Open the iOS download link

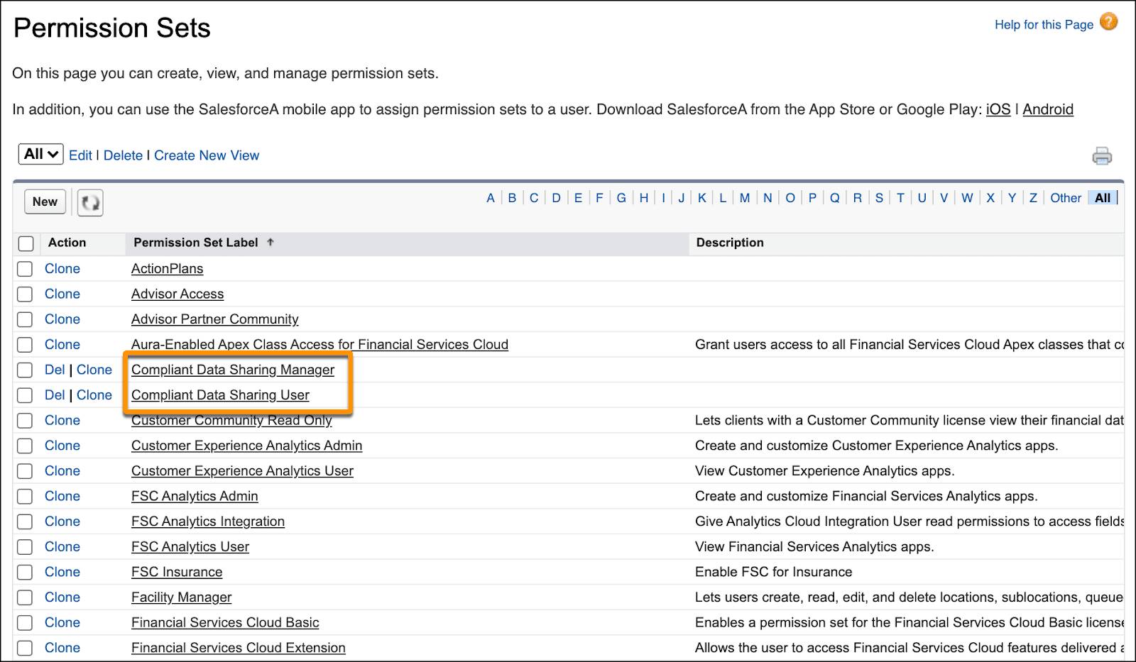pos(998,109)
